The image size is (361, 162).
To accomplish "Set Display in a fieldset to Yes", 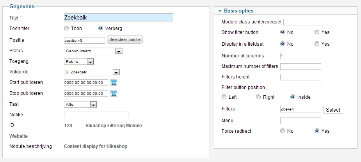I will pyautogui.click(x=317, y=44).
